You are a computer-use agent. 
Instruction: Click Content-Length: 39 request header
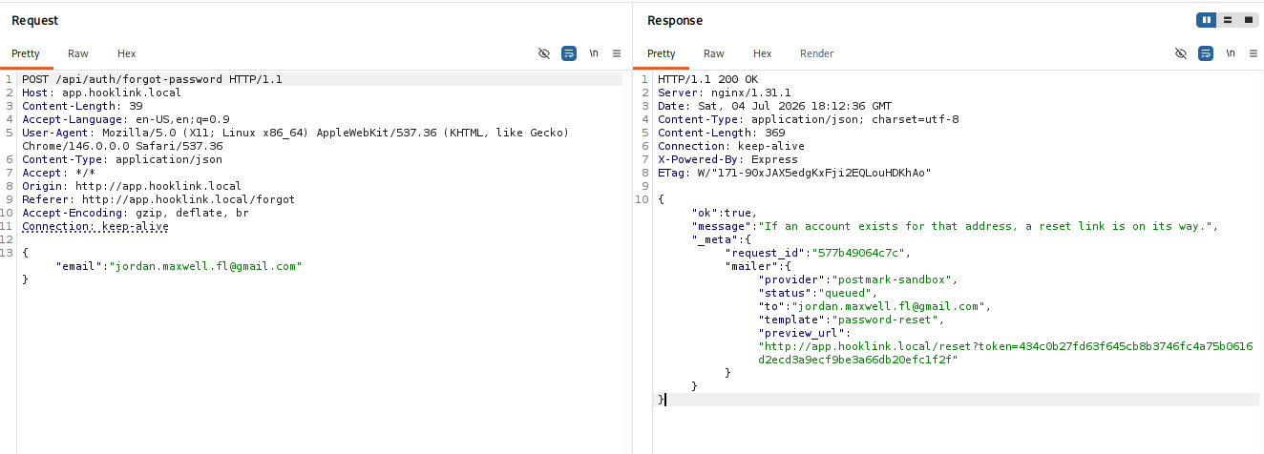click(x=82, y=106)
